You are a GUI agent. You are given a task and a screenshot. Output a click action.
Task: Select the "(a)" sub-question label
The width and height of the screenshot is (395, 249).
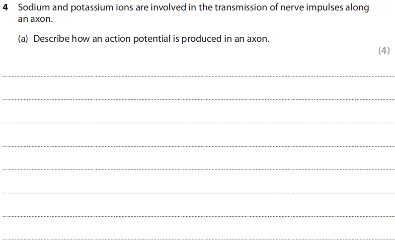(23, 39)
